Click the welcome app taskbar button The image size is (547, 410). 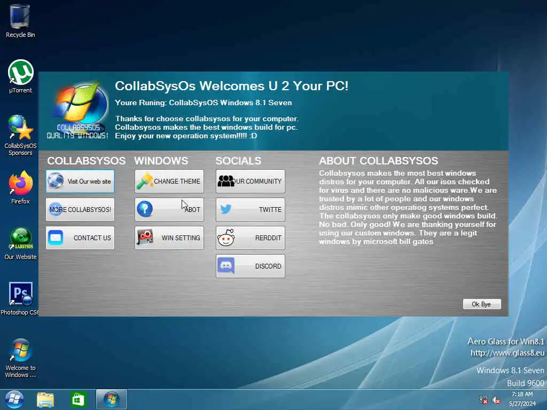point(112,399)
